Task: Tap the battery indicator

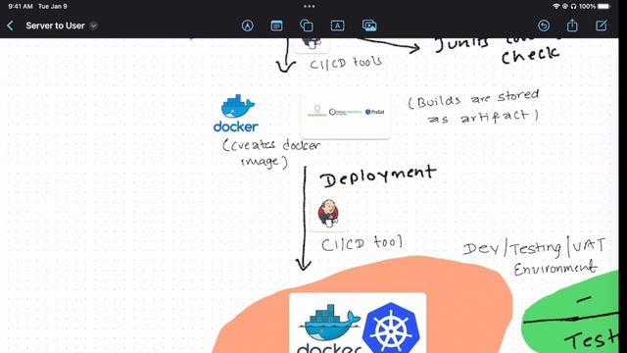Action: [x=604, y=7]
